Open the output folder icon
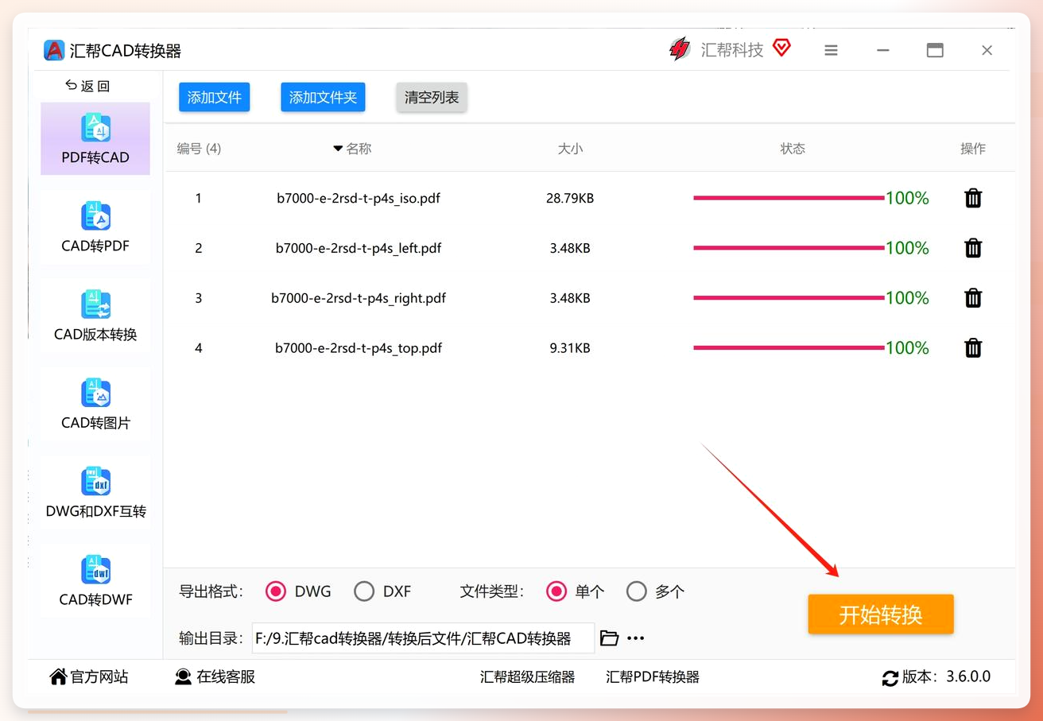Image resolution: width=1043 pixels, height=721 pixels. click(x=609, y=638)
